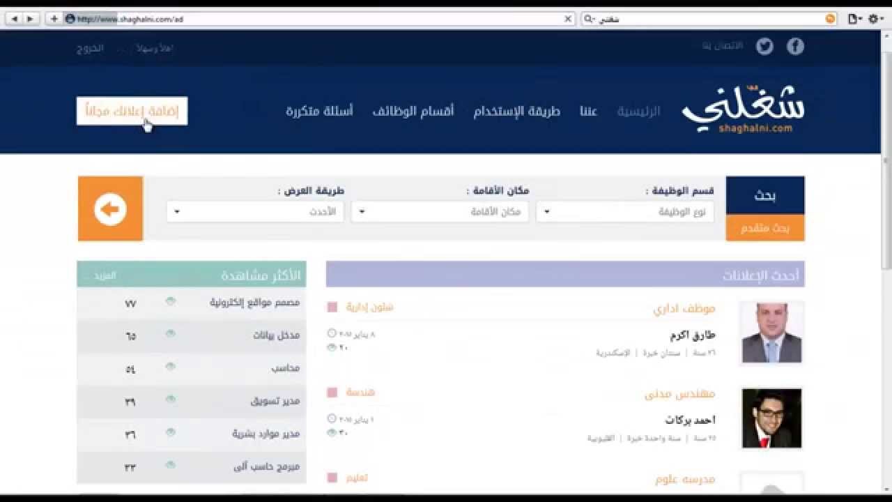Screen dimensions: 892x502
Task: Click the pink square beside هندسة
Action: coord(332,393)
